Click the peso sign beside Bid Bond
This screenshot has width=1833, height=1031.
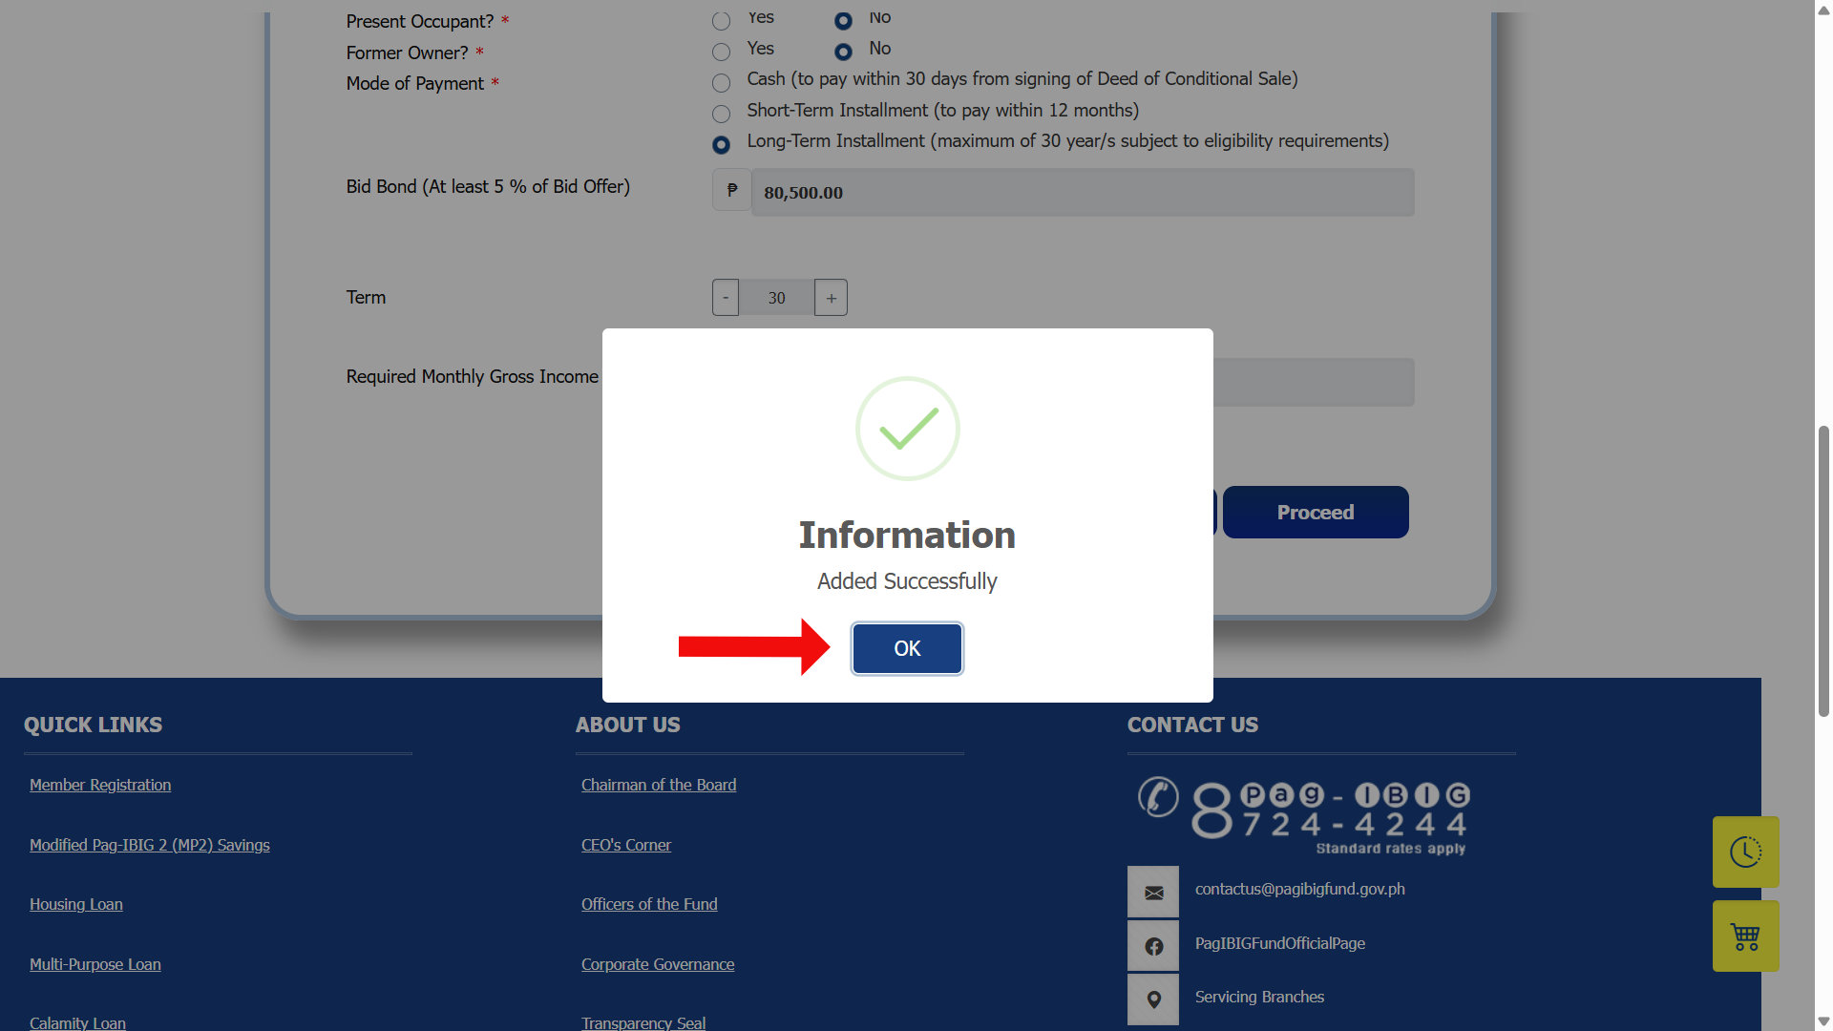(x=732, y=190)
